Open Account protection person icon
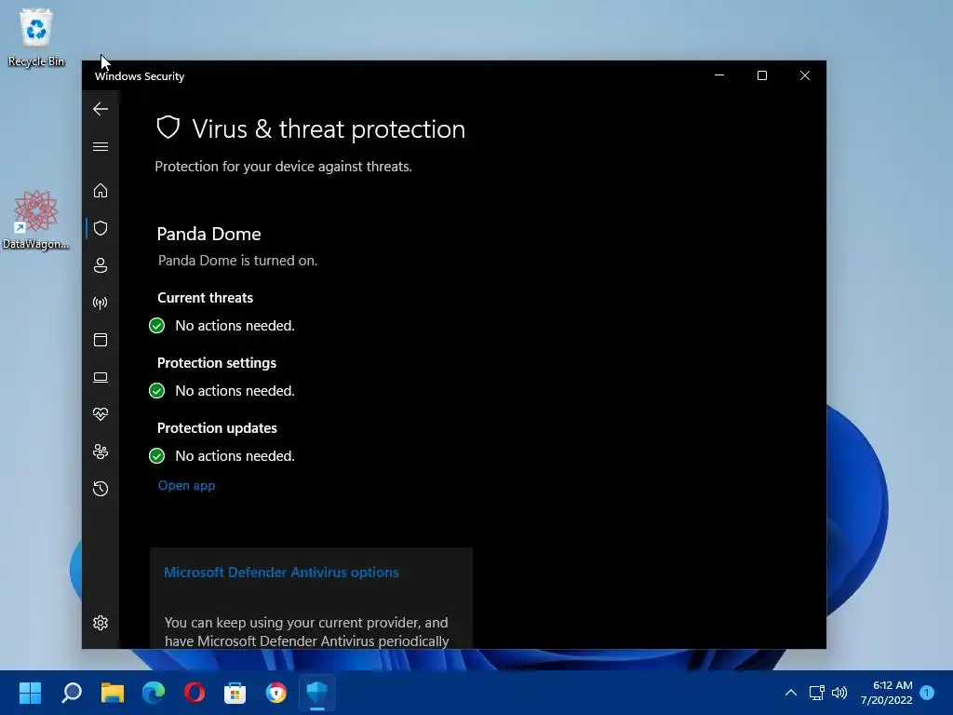This screenshot has height=715, width=953. (x=101, y=265)
